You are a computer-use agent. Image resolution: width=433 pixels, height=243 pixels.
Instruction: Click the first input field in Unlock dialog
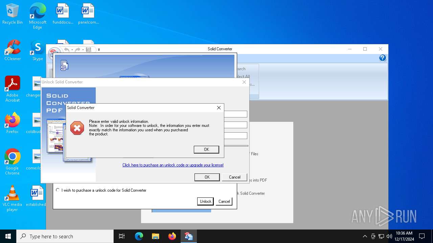[x=236, y=114]
